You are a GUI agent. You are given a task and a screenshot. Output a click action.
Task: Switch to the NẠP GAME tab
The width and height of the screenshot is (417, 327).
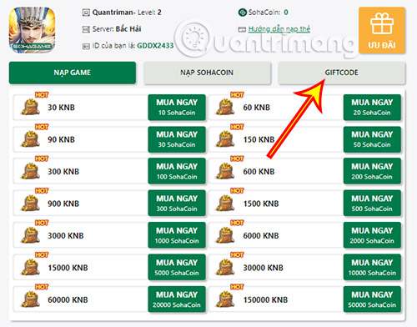coord(73,73)
